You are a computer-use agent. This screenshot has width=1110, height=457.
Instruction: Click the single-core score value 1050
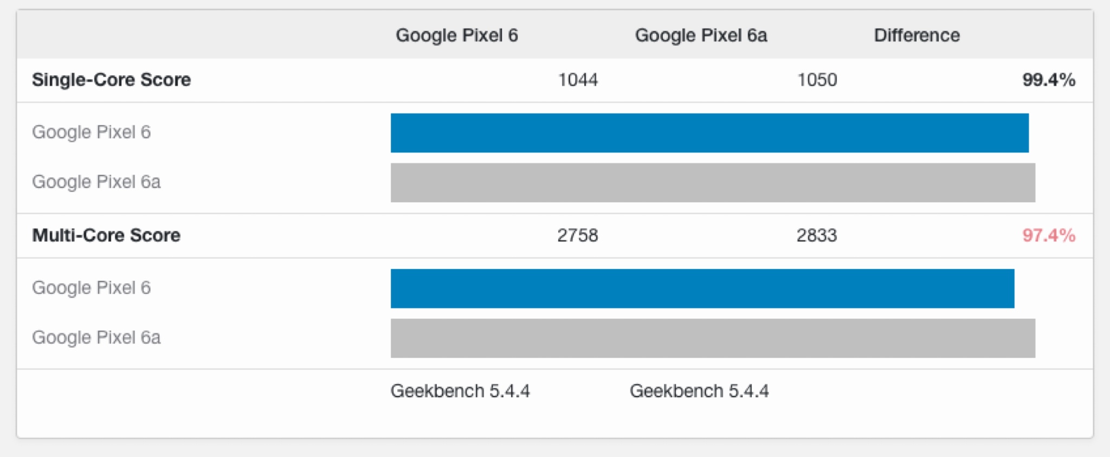pyautogui.click(x=817, y=80)
